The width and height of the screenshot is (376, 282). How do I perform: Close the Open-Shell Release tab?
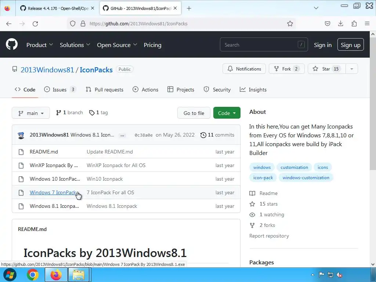pos(93,8)
